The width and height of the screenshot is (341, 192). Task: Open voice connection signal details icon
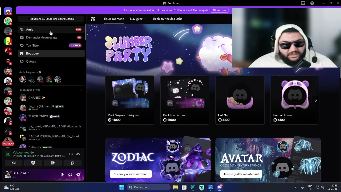(x=8, y=154)
